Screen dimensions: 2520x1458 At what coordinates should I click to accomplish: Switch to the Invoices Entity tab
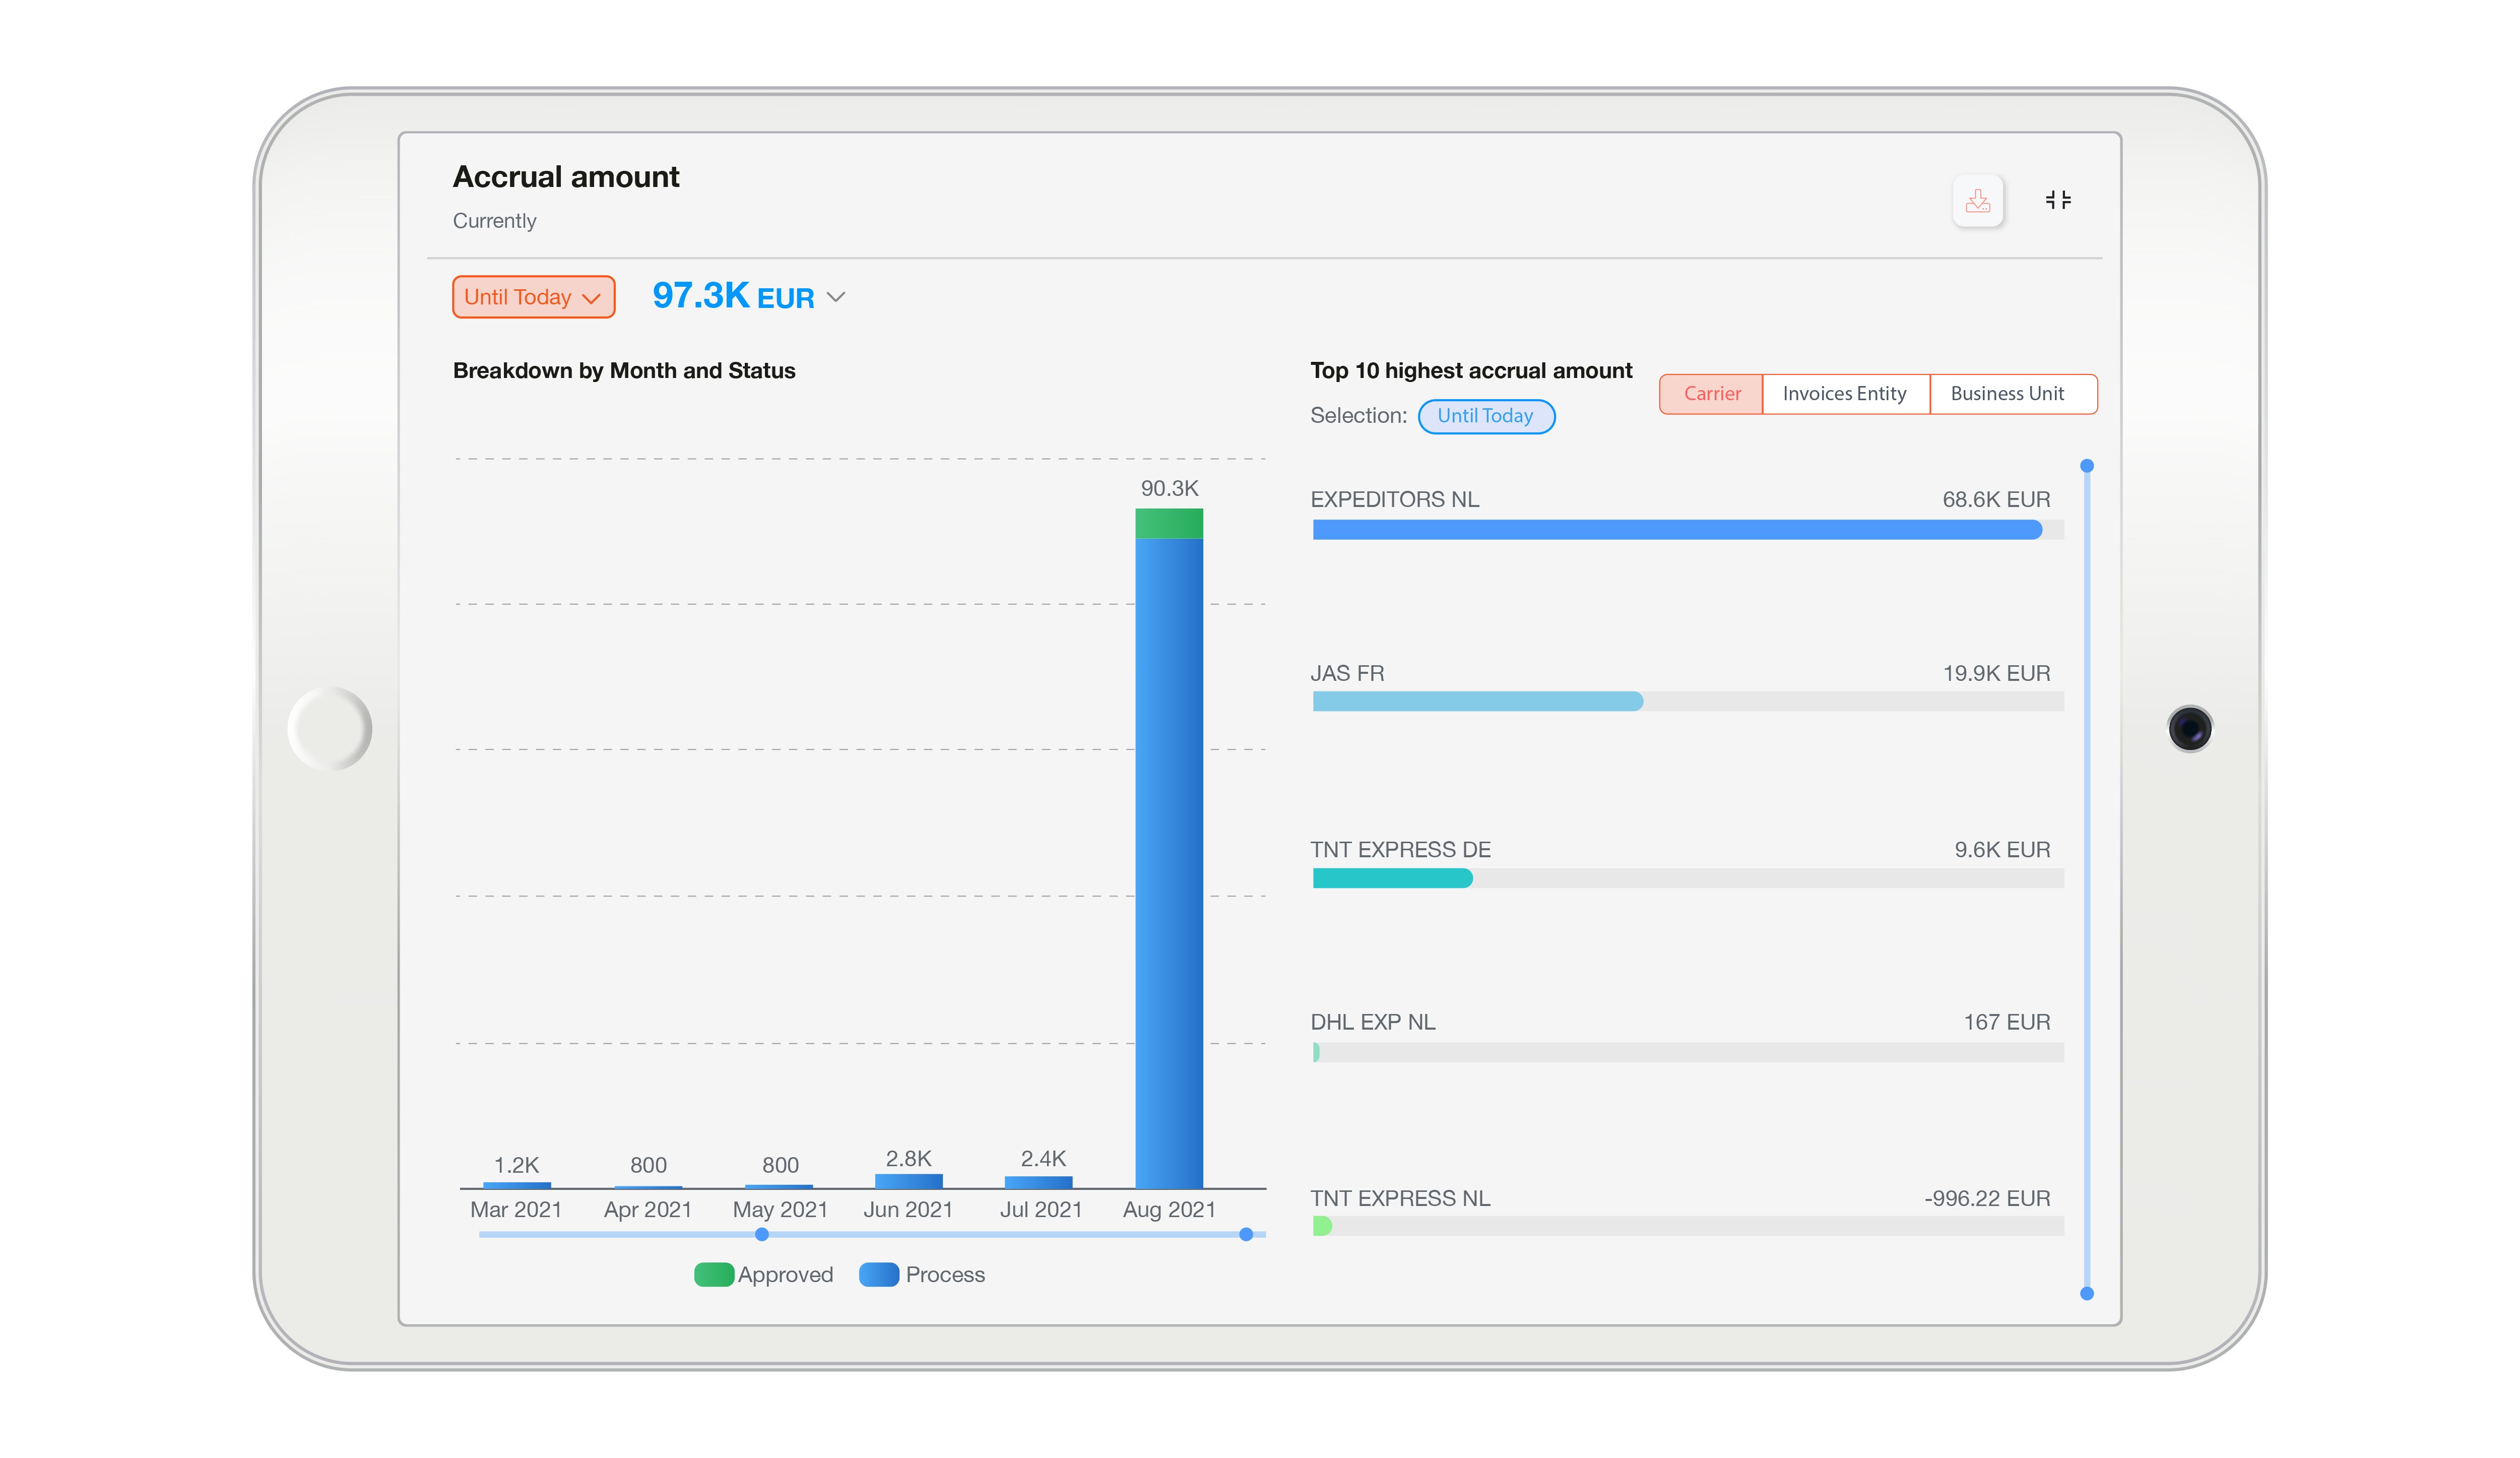[1844, 394]
